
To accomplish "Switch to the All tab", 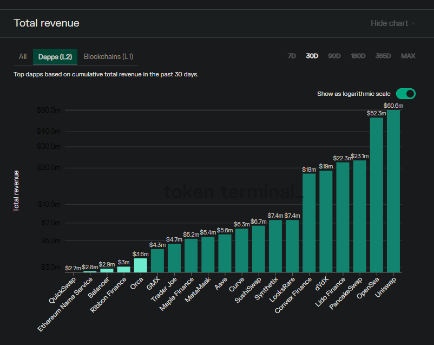I will coord(23,56).
